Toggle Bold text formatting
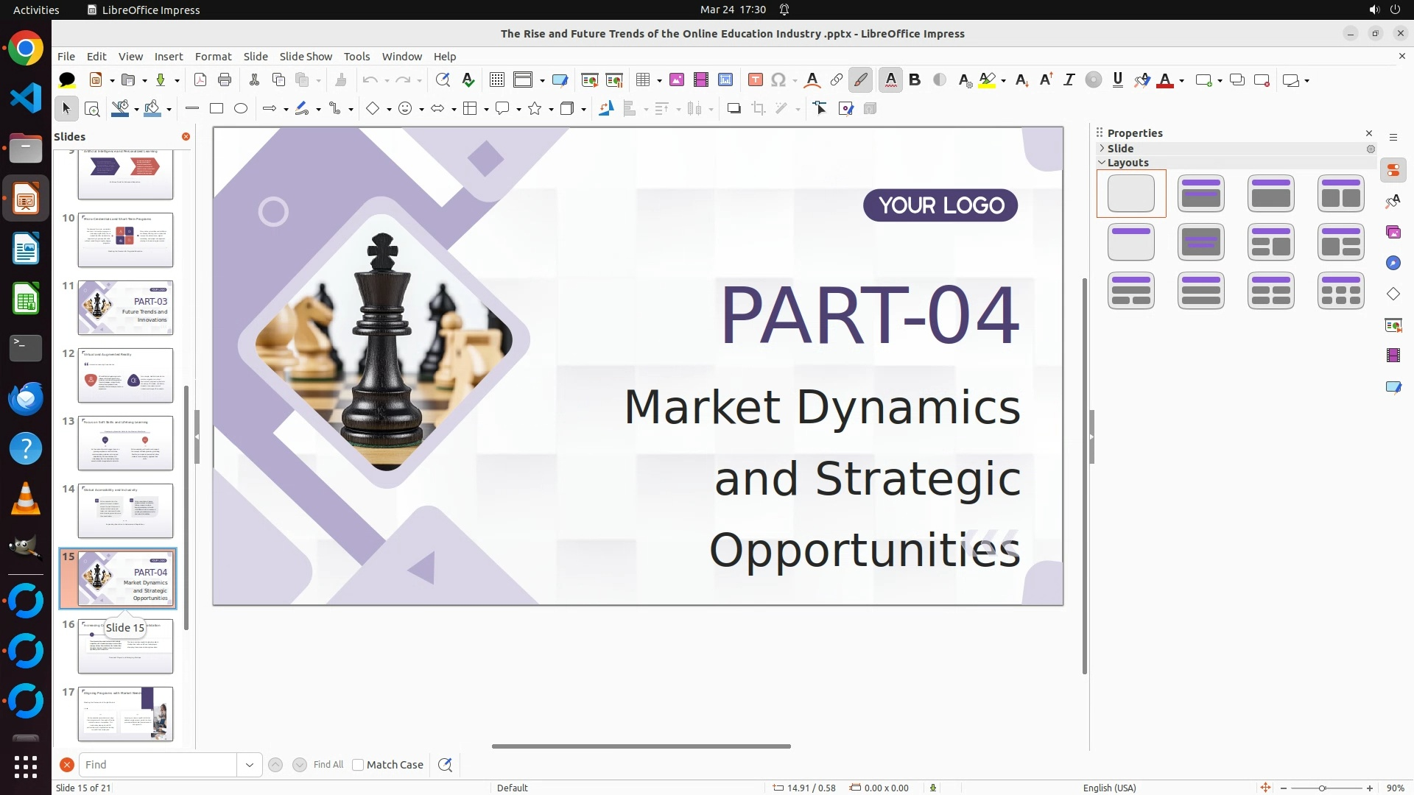 [x=915, y=80]
